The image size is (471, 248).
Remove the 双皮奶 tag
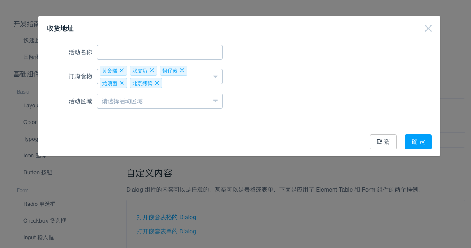click(x=151, y=70)
